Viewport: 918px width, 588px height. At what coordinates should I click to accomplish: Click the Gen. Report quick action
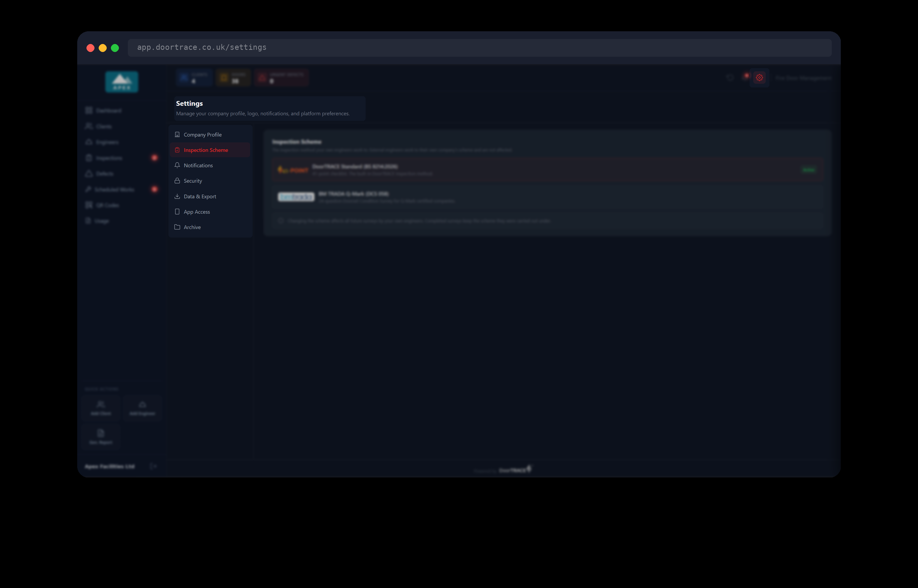pos(101,437)
